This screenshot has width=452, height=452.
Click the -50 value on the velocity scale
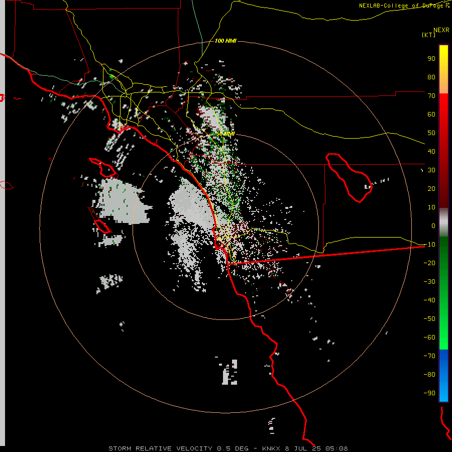click(429, 319)
